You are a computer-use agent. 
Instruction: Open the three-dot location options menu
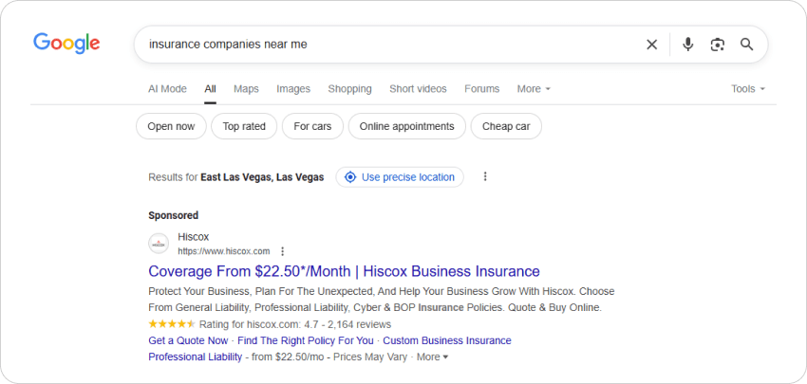coord(485,176)
